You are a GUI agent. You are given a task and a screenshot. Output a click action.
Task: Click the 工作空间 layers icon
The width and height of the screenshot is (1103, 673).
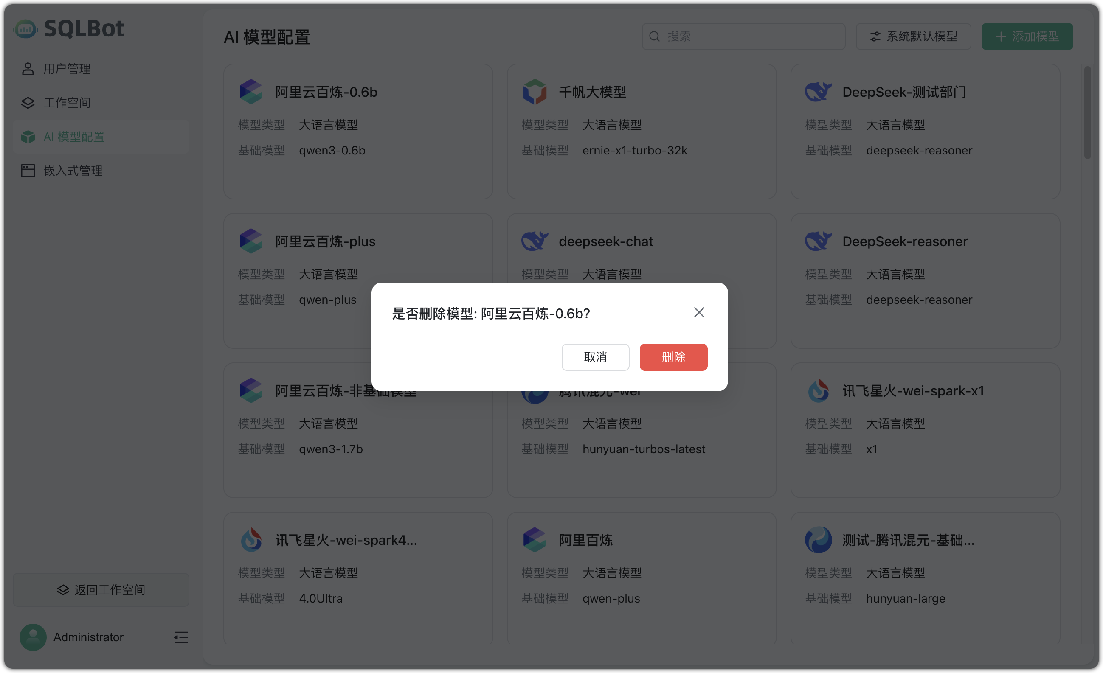(27, 102)
